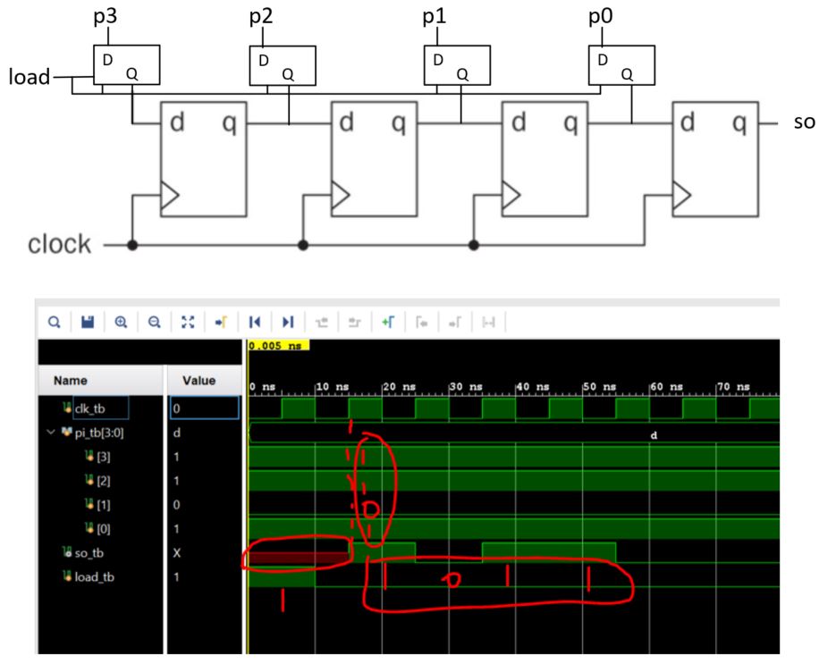819x664 pixels.
Task: Click the Zoom In magnifier icon
Action: pyautogui.click(x=121, y=321)
